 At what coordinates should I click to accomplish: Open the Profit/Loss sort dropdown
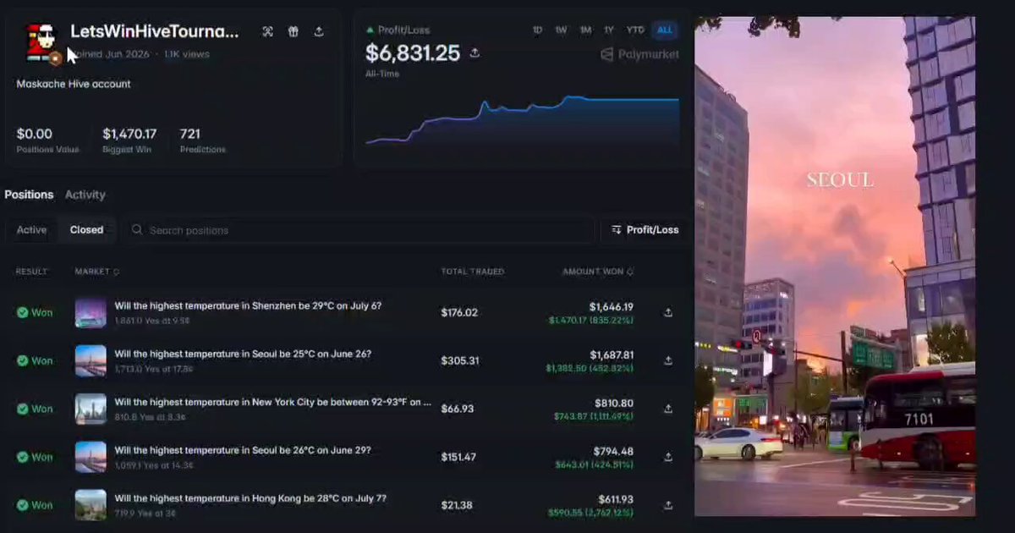point(645,229)
